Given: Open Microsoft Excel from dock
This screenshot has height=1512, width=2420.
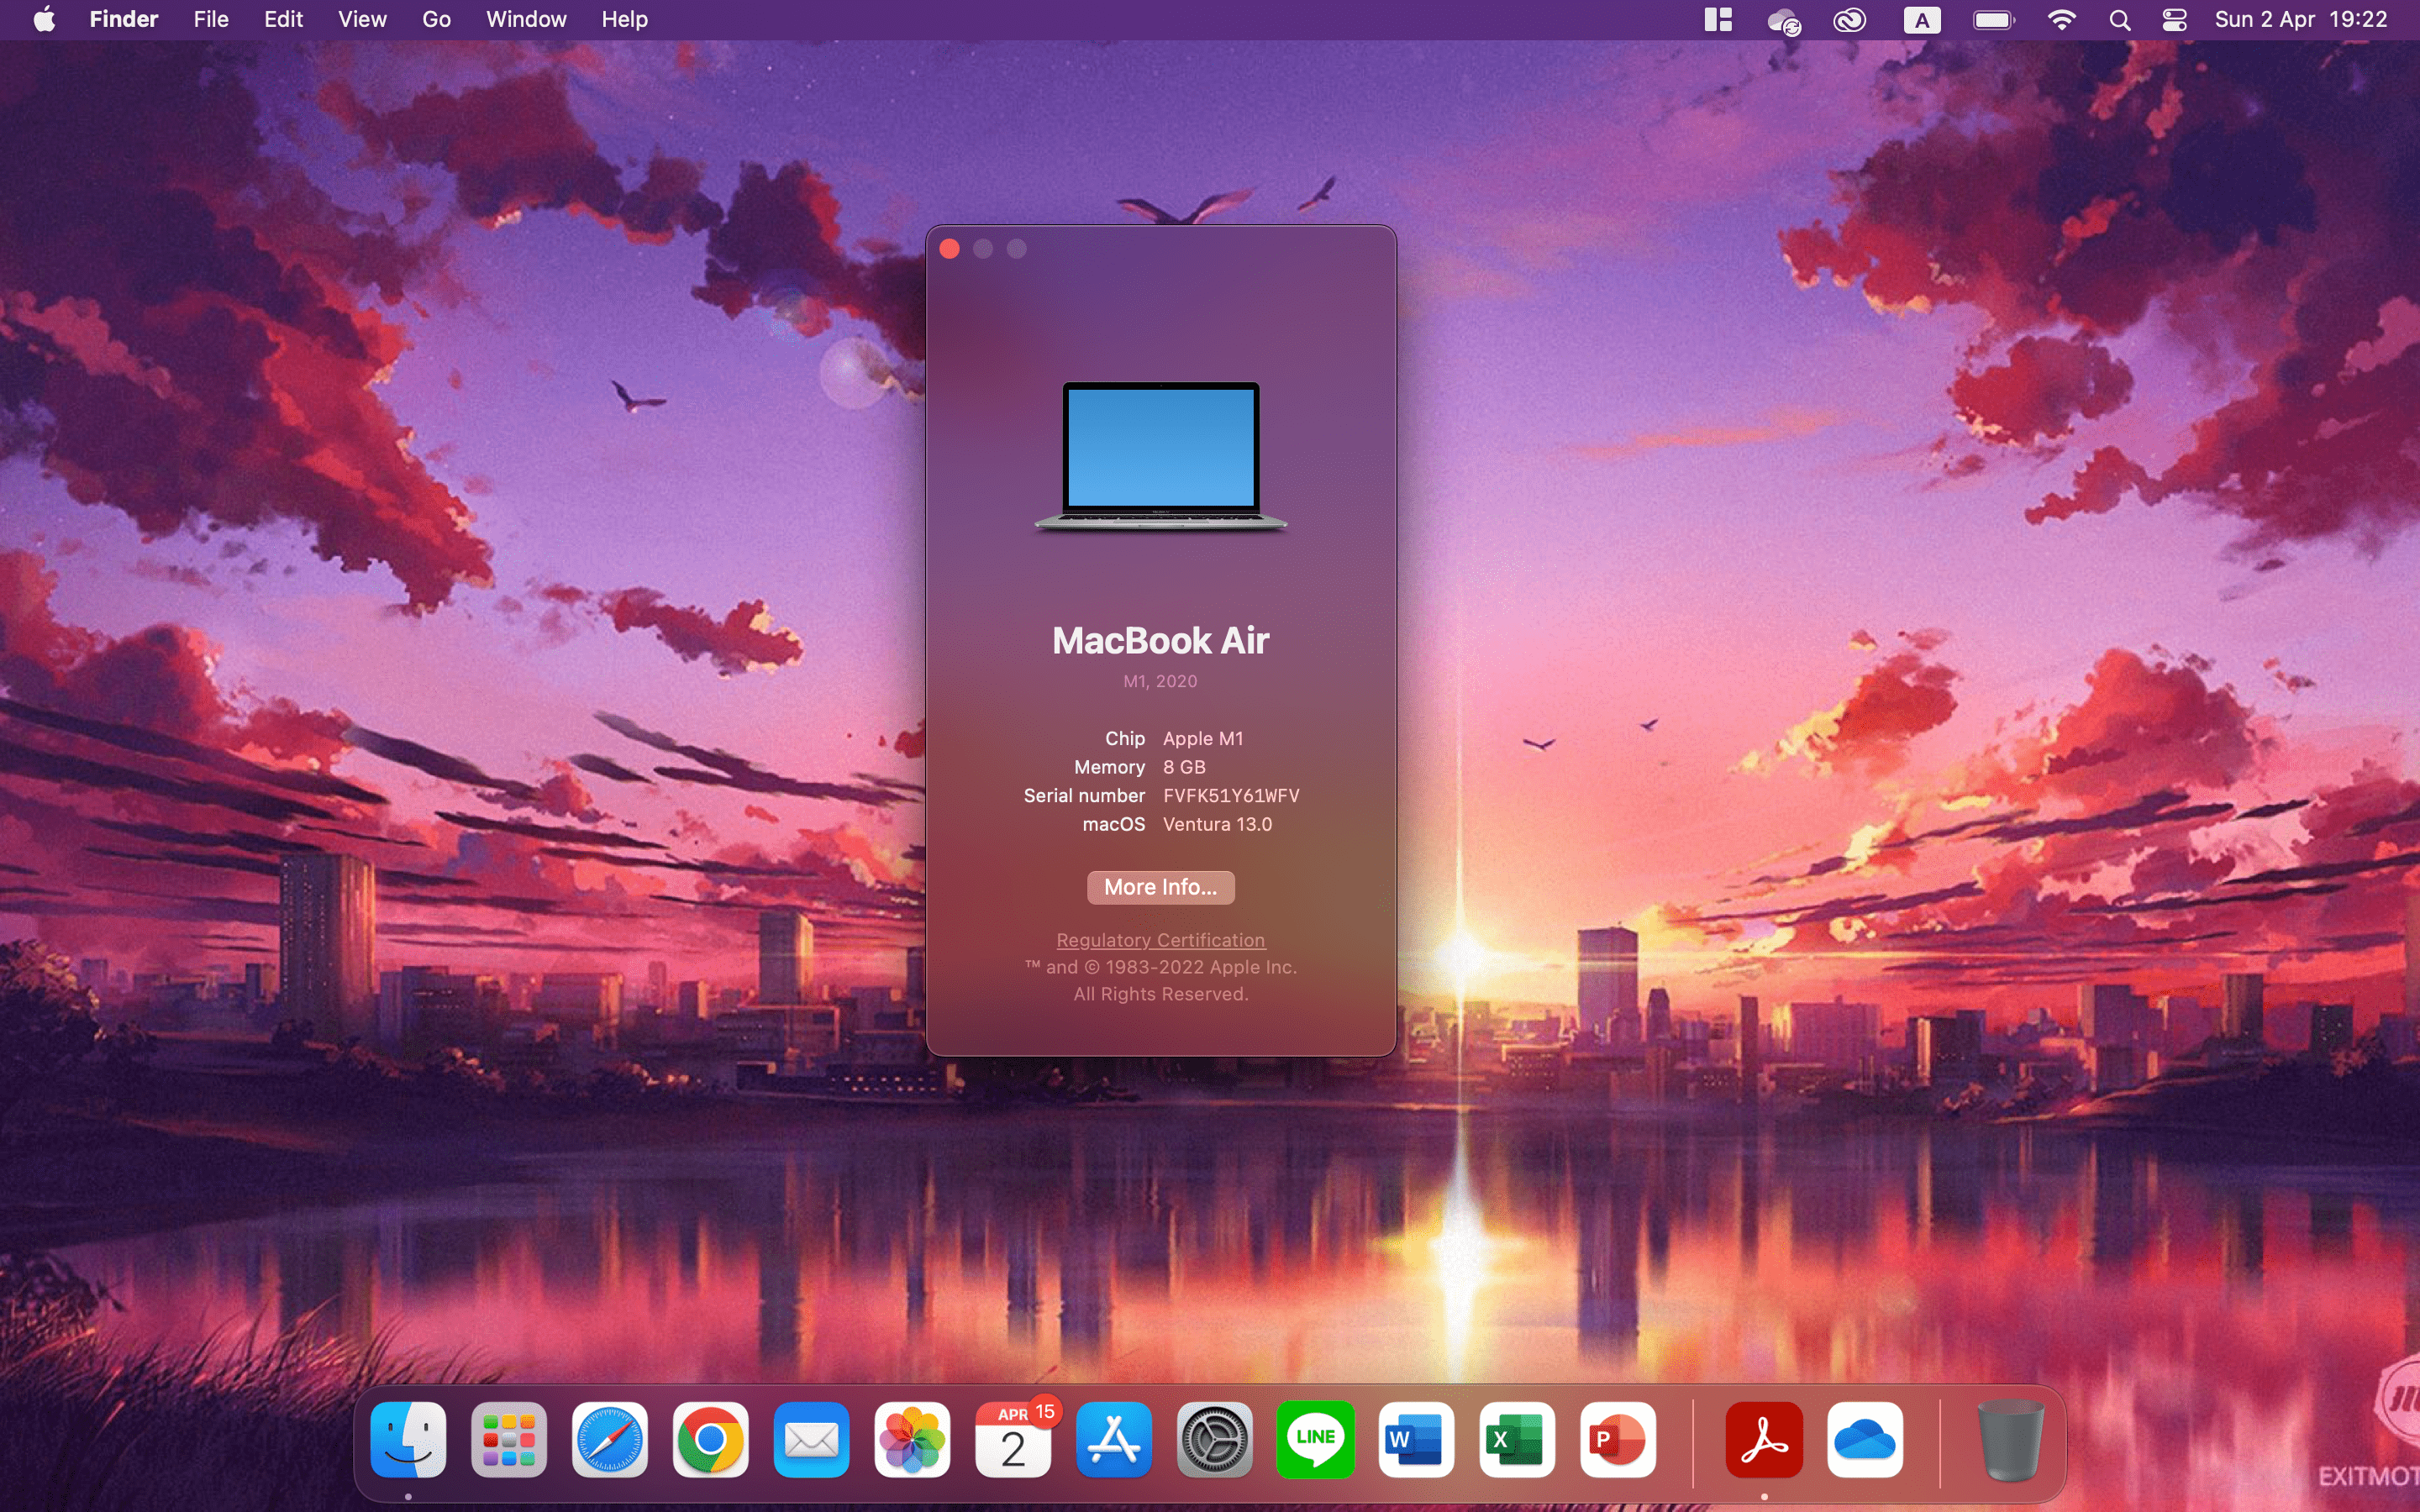Looking at the screenshot, I should 1516,1440.
